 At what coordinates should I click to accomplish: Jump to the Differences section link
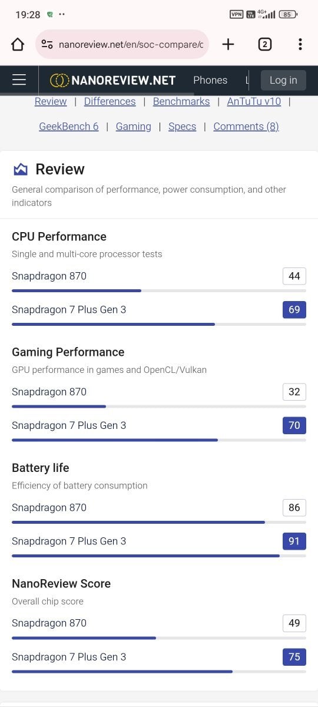pyautogui.click(x=110, y=101)
